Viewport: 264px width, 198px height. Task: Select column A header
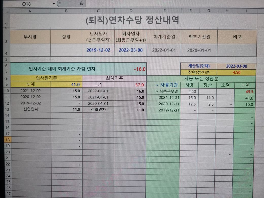[x=30, y=11]
